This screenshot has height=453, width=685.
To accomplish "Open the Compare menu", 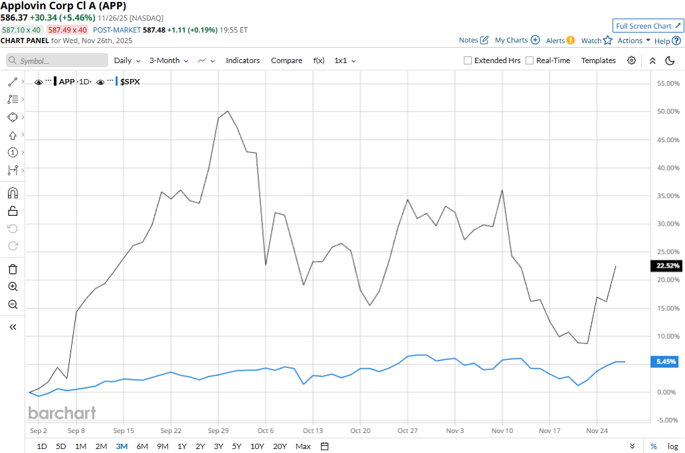I will point(286,60).
